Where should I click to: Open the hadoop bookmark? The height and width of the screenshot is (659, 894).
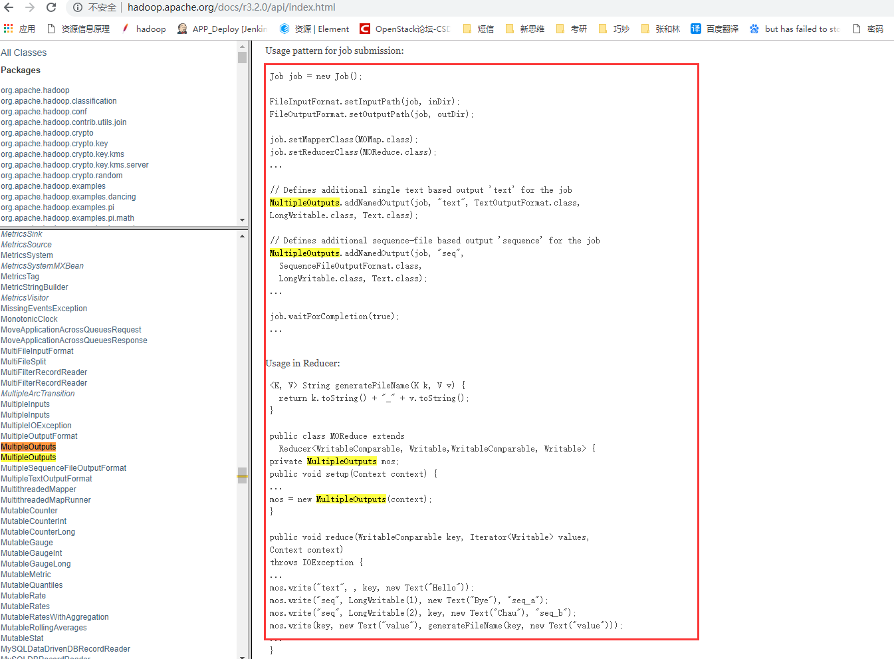(x=150, y=29)
